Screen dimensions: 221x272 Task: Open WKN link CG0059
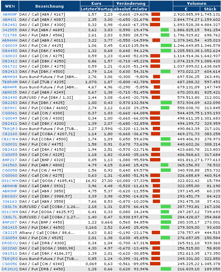[10, 155]
